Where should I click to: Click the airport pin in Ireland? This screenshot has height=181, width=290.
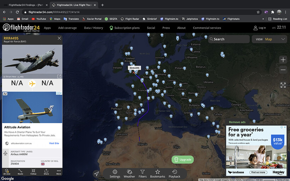122,63
